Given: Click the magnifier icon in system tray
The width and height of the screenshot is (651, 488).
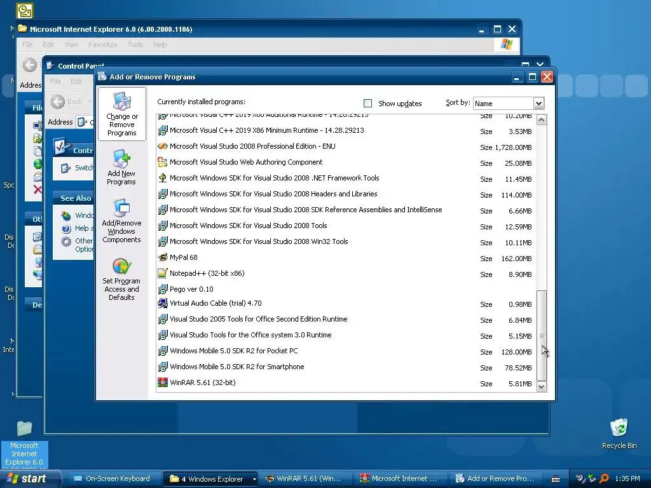Looking at the screenshot, I should 604,478.
